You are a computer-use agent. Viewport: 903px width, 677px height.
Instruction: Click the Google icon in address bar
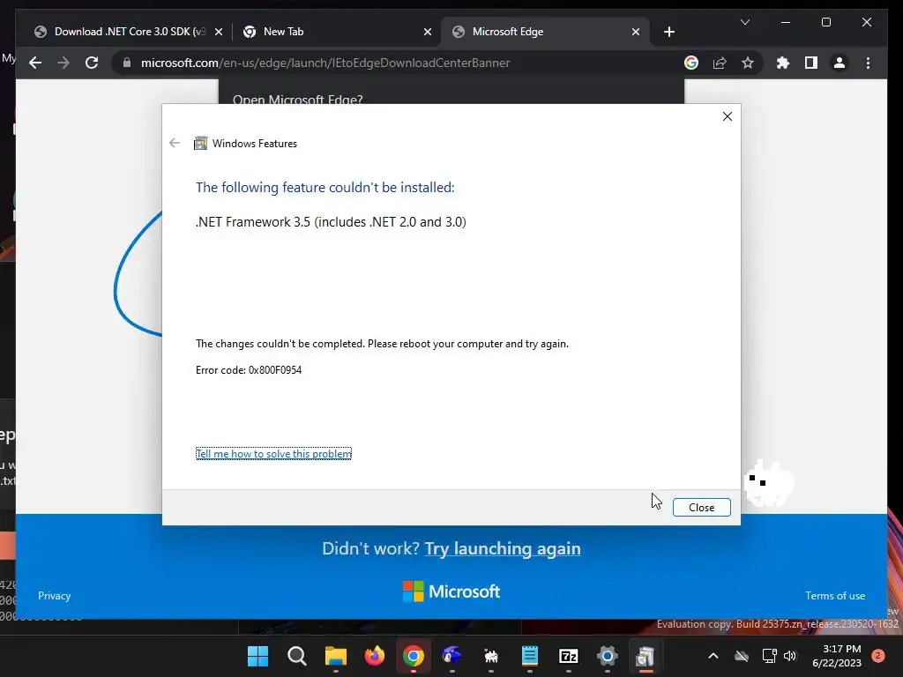pyautogui.click(x=691, y=63)
